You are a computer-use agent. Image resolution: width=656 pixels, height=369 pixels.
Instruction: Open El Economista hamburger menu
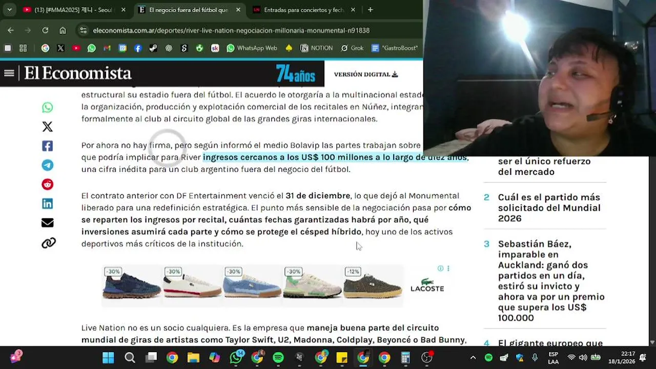[x=9, y=73]
